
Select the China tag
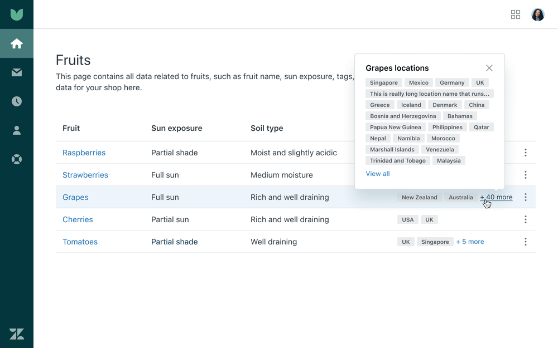[x=477, y=105]
